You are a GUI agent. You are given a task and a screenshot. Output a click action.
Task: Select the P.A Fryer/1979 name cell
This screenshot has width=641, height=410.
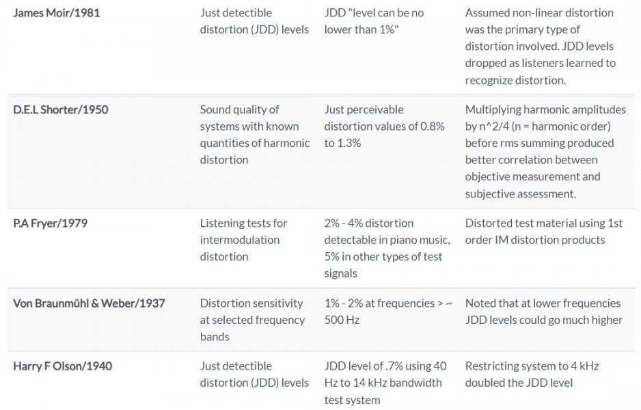point(51,223)
